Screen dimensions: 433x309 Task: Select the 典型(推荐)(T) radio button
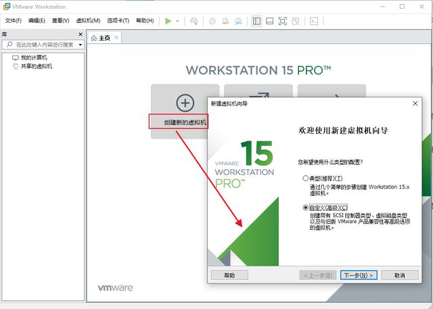305,179
